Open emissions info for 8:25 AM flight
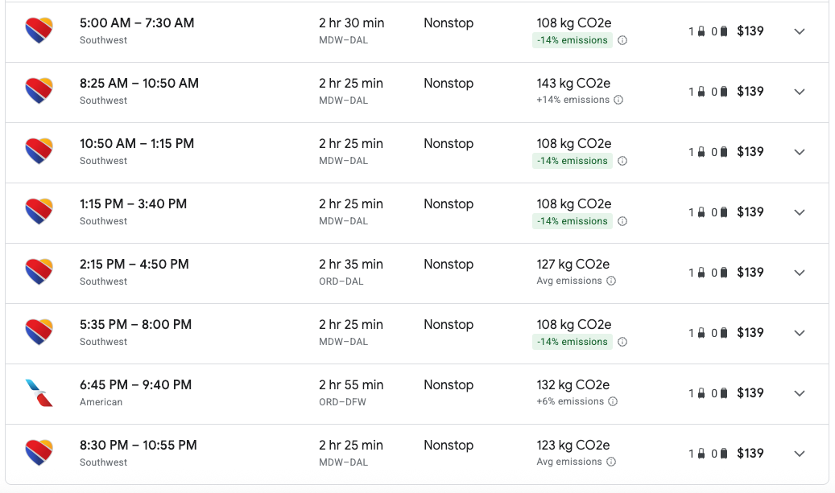This screenshot has height=493, width=835. [618, 100]
